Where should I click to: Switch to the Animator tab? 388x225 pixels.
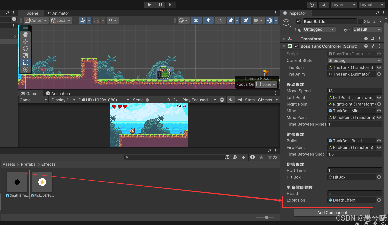(58, 13)
